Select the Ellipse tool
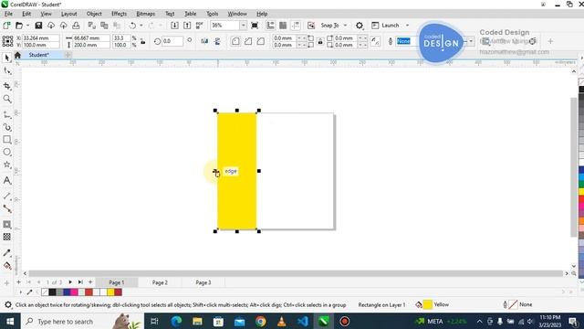584x329 pixels. tap(7, 153)
